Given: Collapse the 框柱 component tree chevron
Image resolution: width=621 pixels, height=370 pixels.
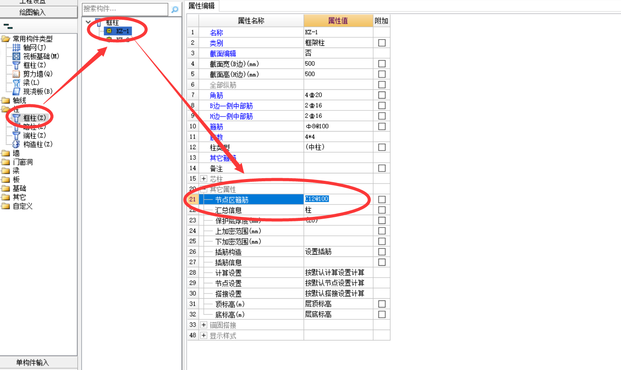Looking at the screenshot, I should (x=88, y=22).
